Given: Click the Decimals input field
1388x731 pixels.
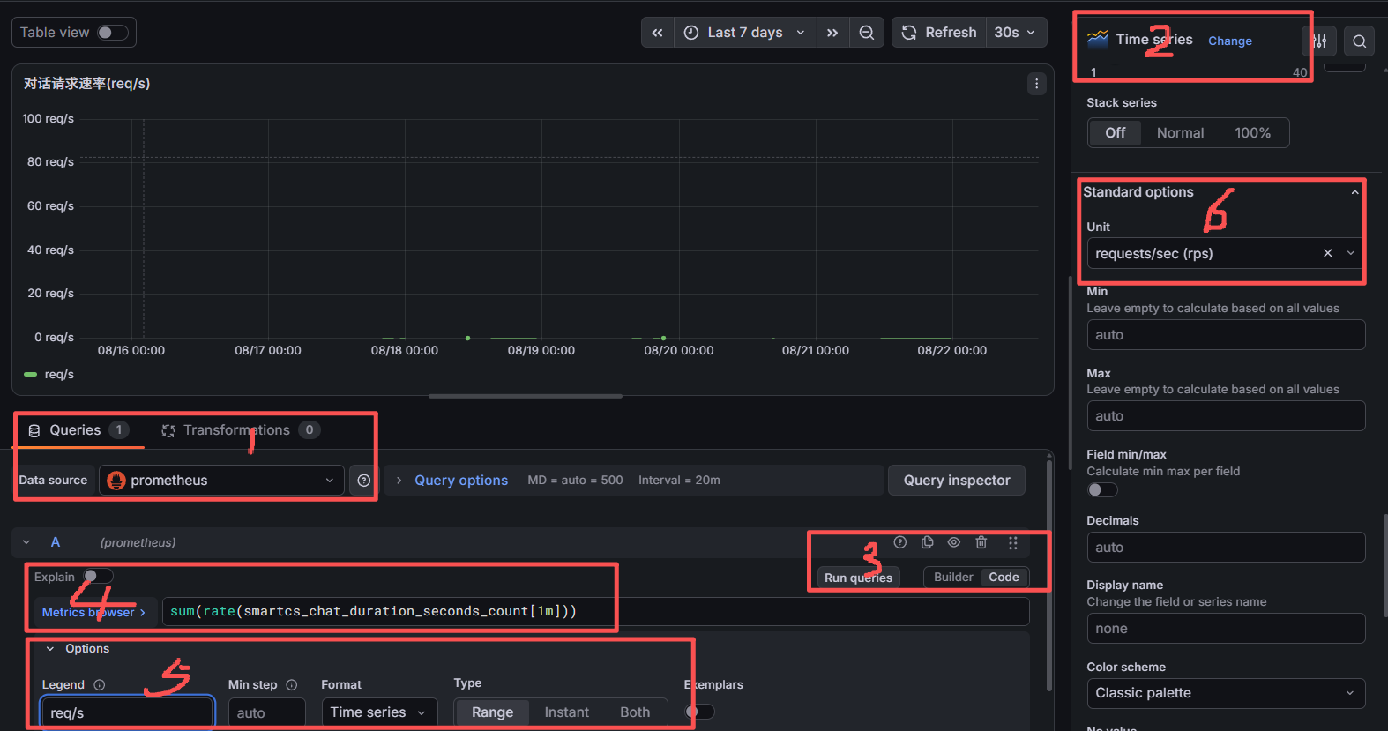Looking at the screenshot, I should point(1226,548).
